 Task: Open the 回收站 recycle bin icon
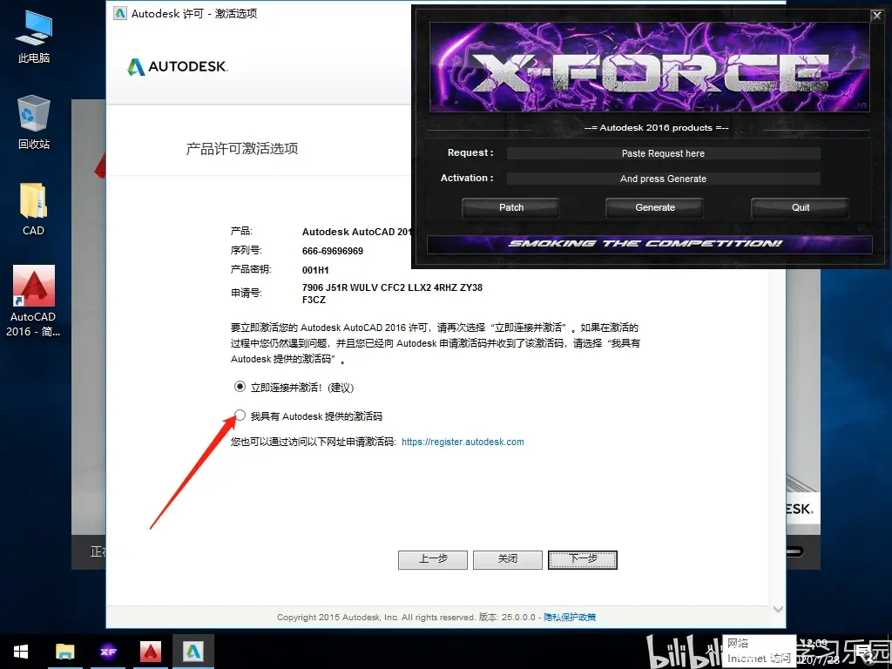click(34, 123)
